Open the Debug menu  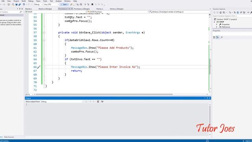coord(31,1)
